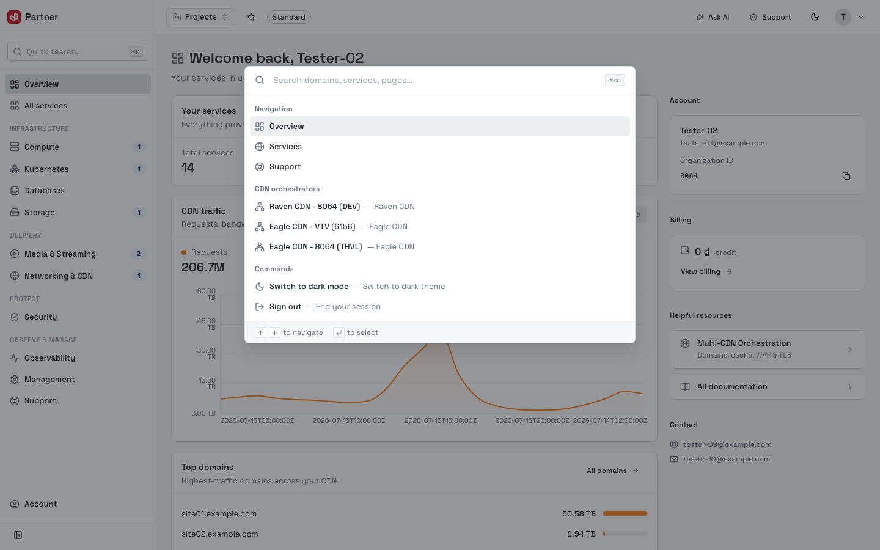Screen dimensions: 880x550
Task: Click the Esc key badge
Action: coord(615,80)
